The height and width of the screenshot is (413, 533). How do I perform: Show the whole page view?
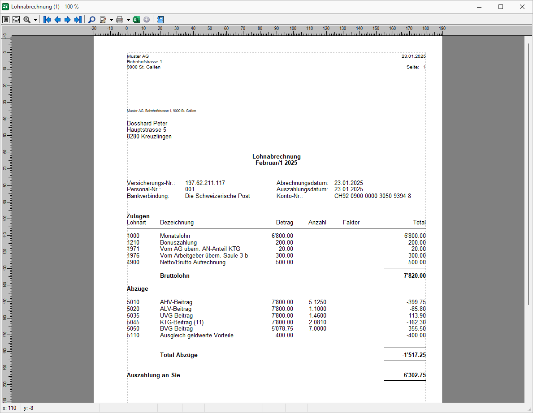pyautogui.click(x=6, y=20)
